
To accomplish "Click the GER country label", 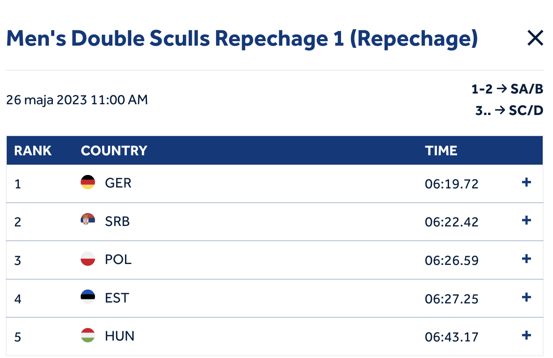I will tap(118, 183).
